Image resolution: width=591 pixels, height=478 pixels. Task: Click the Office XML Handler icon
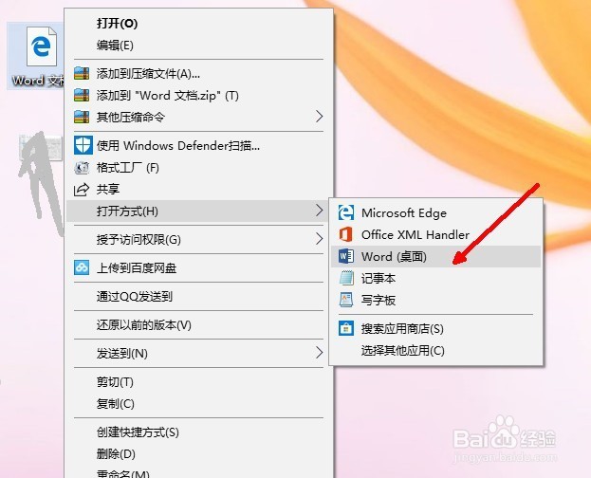click(346, 234)
